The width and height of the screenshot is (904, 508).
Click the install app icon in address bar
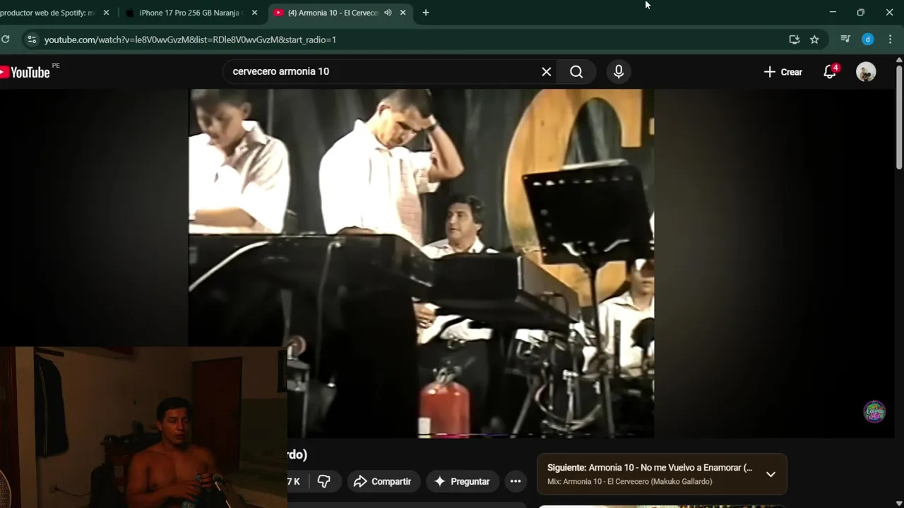pos(794,40)
